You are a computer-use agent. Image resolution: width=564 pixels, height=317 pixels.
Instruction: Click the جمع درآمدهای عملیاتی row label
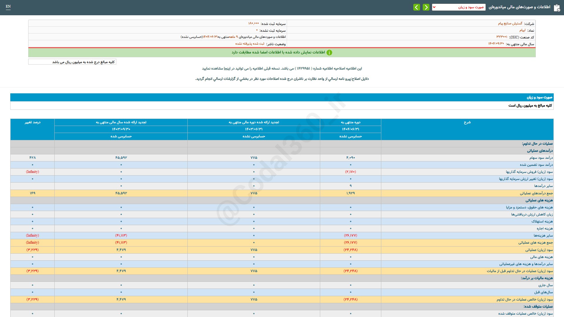pyautogui.click(x=536, y=193)
